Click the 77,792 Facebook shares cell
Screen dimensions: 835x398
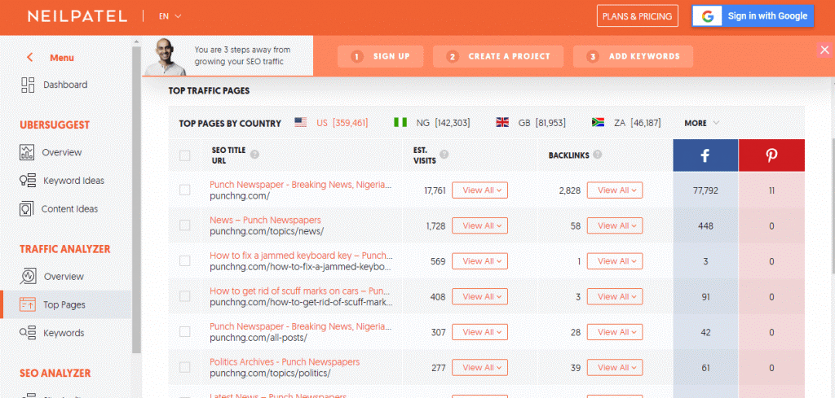(x=705, y=190)
